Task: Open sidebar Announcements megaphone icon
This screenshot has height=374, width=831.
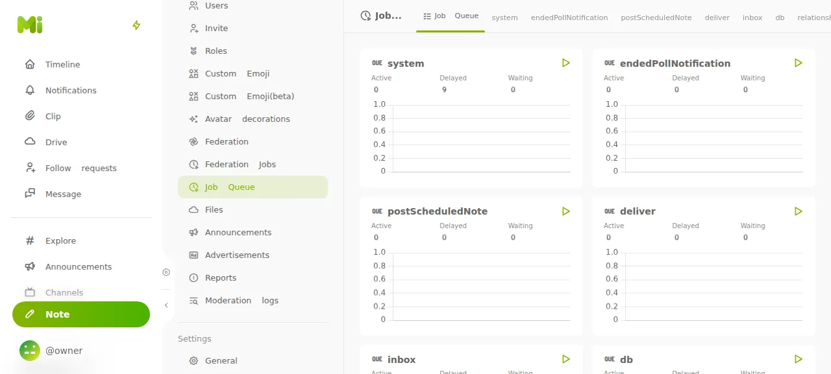Action: coord(30,266)
